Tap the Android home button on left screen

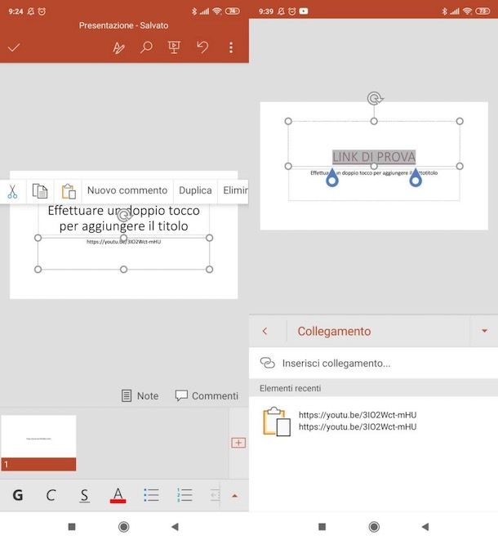coord(123,527)
